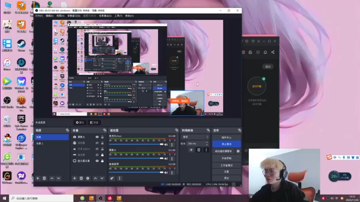Click the Windows taskbar search box

click(x=41, y=198)
